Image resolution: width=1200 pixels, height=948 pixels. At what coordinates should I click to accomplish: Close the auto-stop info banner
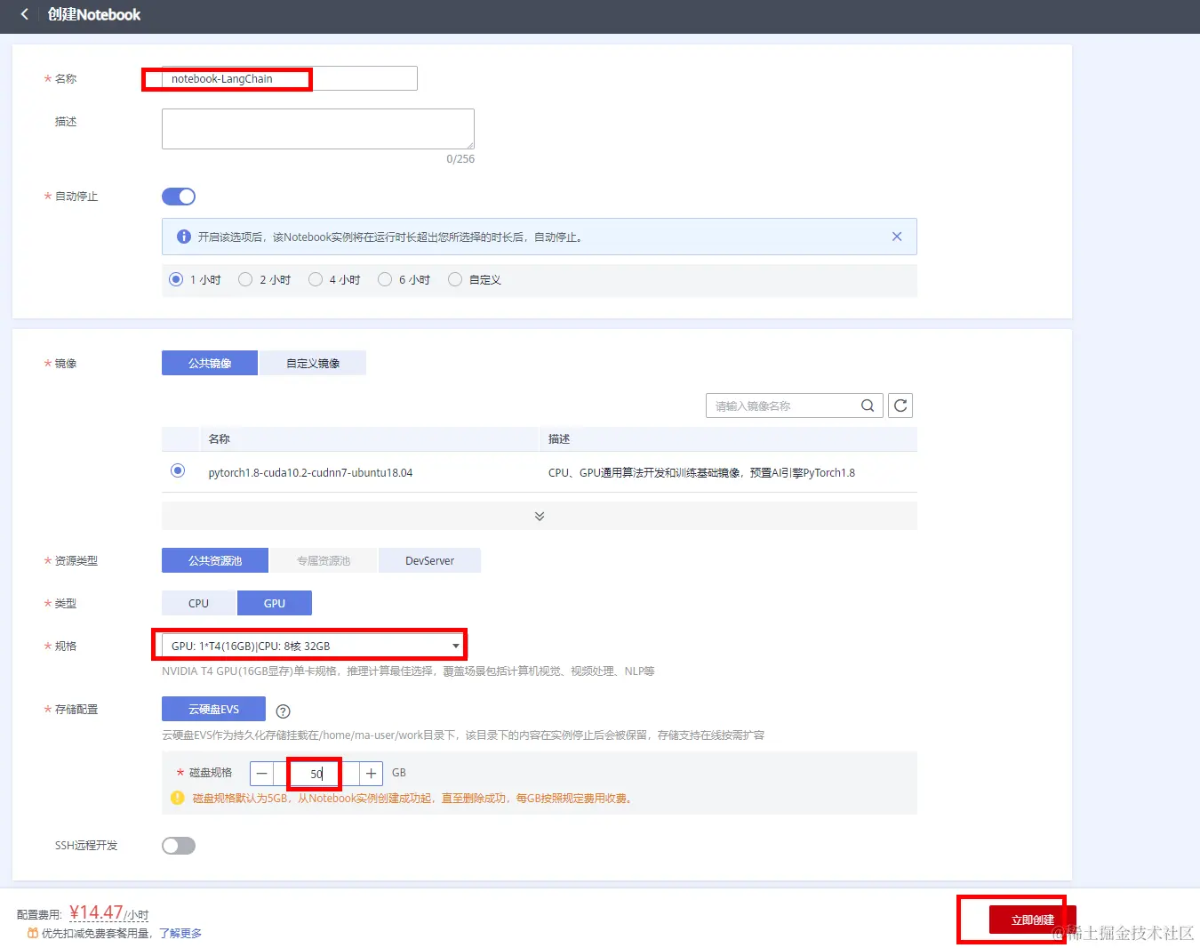pos(897,237)
